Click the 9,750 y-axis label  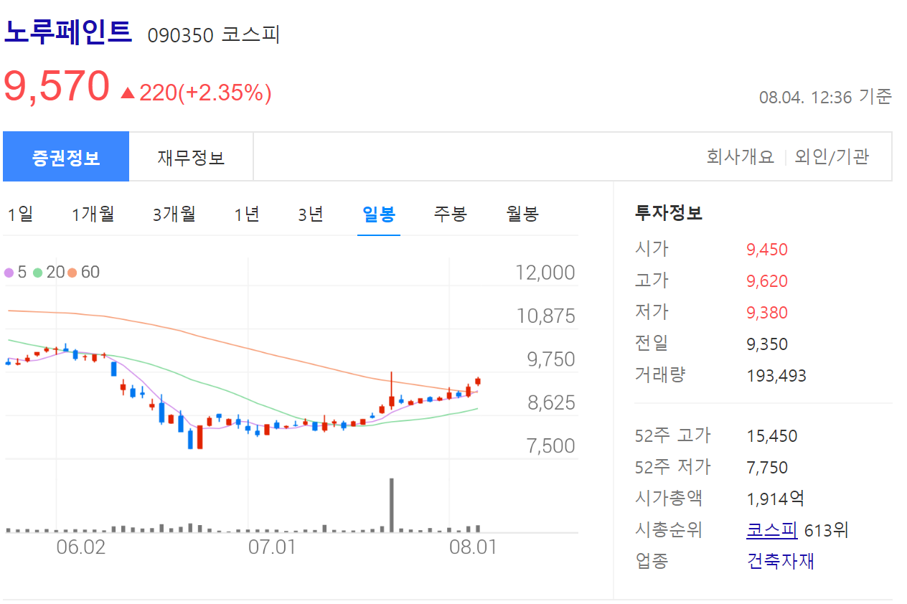coord(551,359)
